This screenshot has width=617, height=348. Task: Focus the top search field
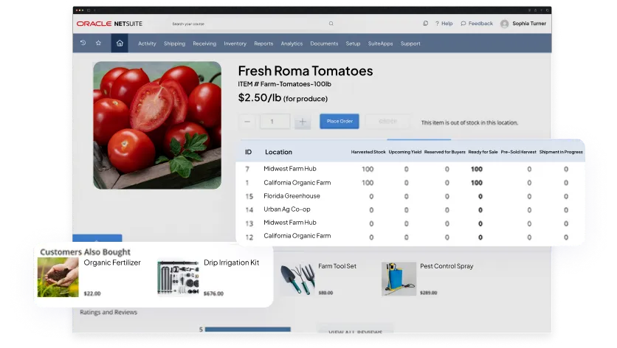[x=252, y=24]
